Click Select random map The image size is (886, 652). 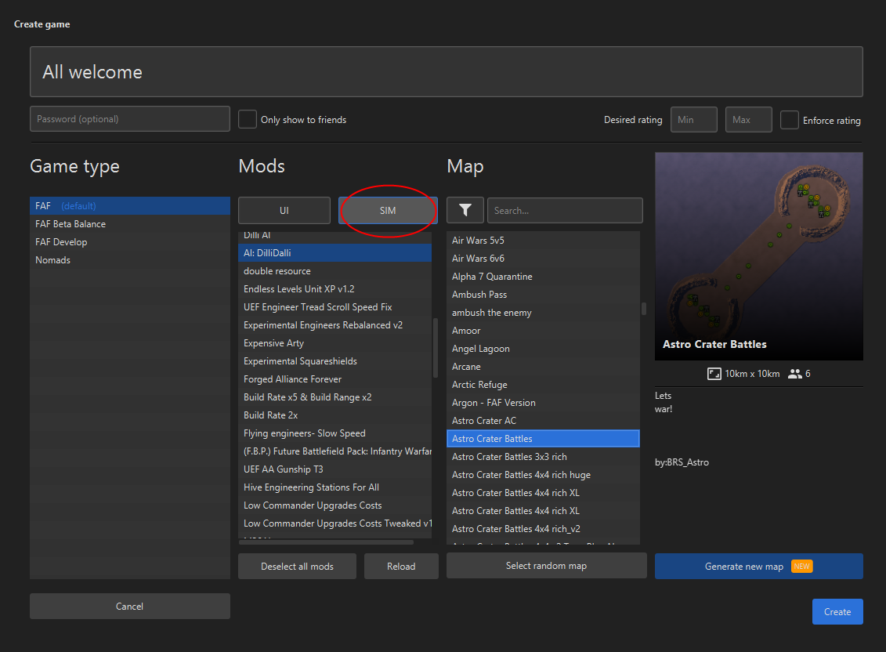(546, 566)
